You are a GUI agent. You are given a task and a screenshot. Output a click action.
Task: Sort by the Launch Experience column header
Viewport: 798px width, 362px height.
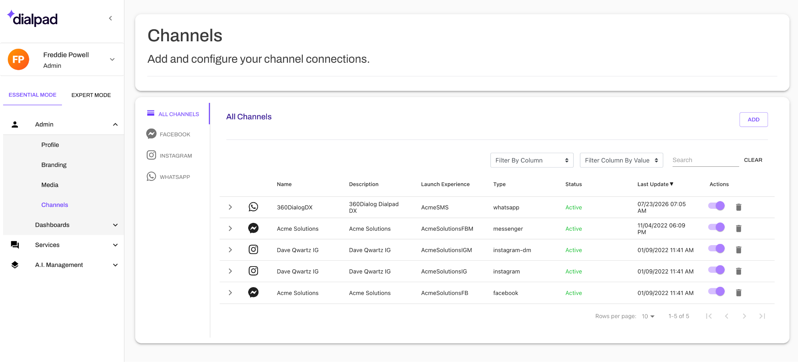click(x=445, y=184)
